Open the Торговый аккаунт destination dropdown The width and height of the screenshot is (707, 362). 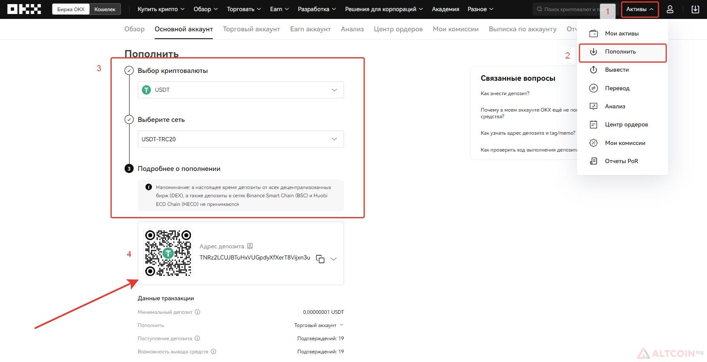(x=318, y=325)
